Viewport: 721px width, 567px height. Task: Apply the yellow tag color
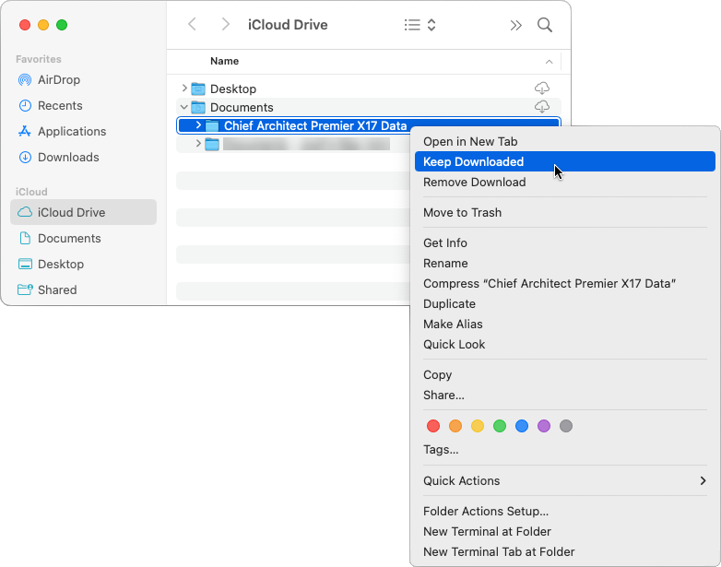[478, 426]
